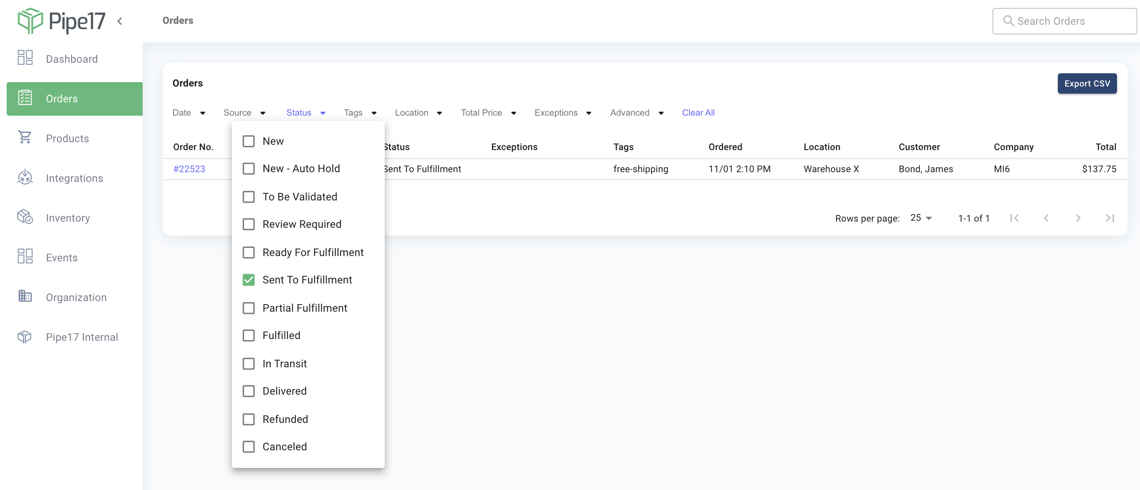Click the Clear All filters link
The width and height of the screenshot is (1140, 490).
(x=698, y=113)
